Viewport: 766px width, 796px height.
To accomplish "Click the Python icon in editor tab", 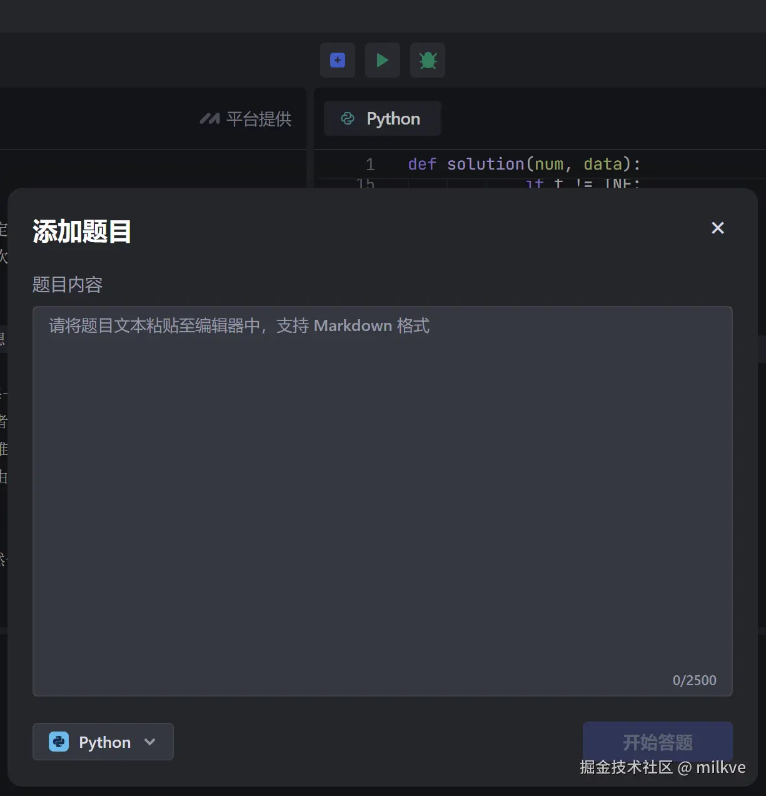I will coord(348,118).
